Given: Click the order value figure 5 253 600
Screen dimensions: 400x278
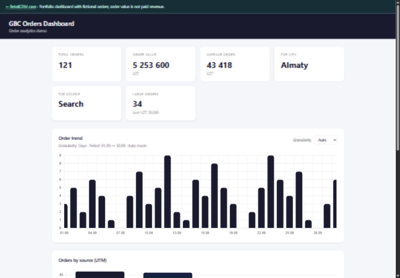Looking at the screenshot, I should 151,65.
